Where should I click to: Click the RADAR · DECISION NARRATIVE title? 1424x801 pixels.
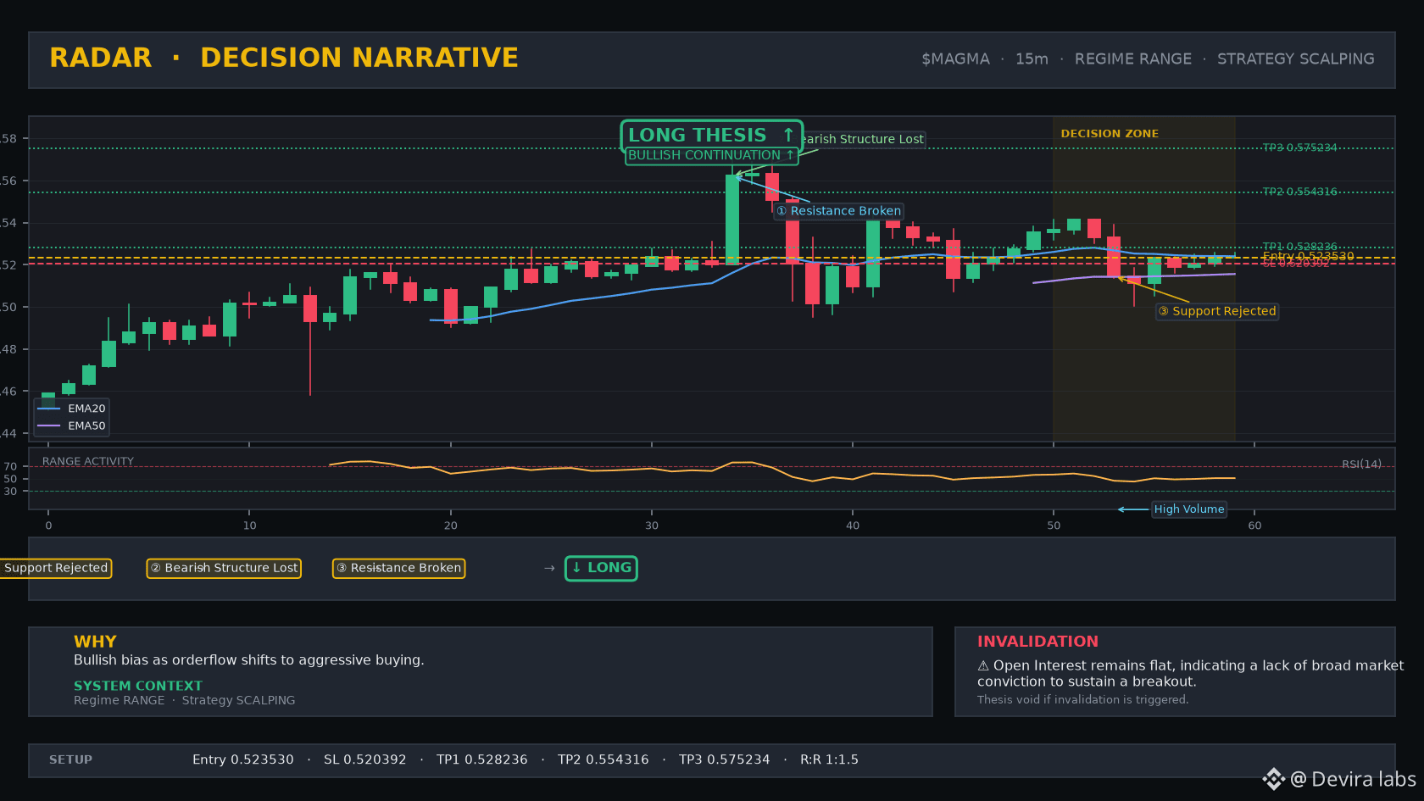(284, 58)
